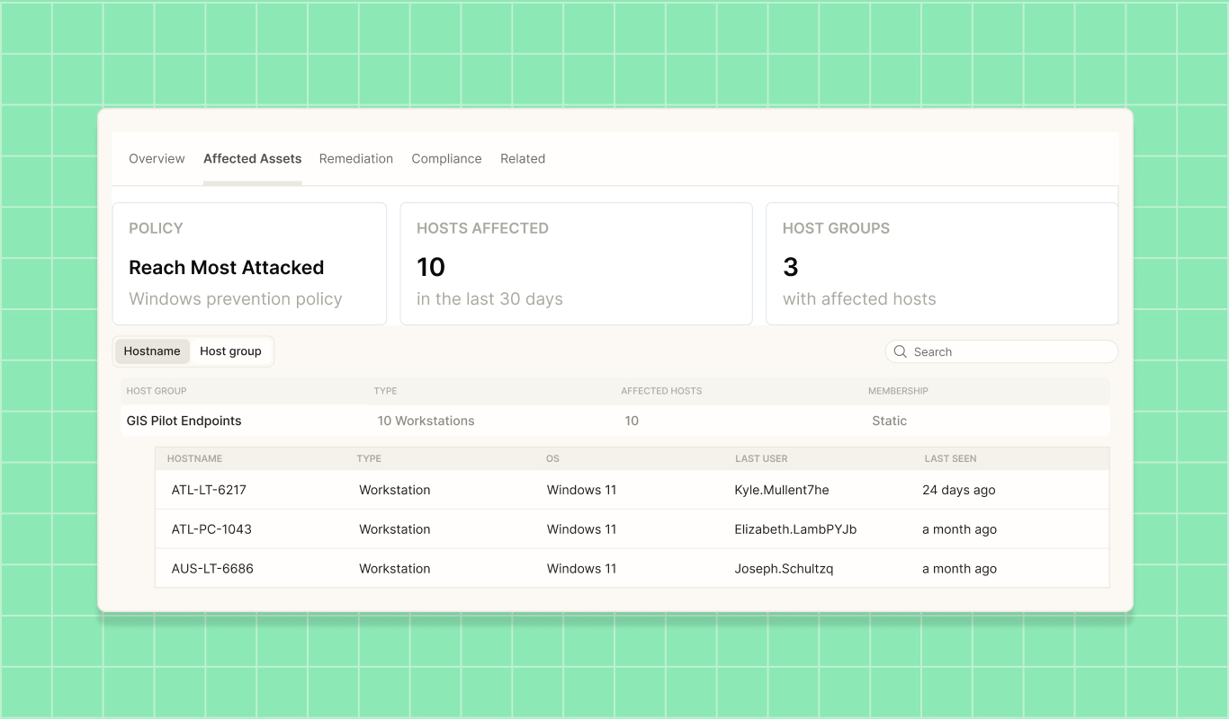Switch grouping to Host group
Screen dimensions: 1229x719
coord(230,351)
